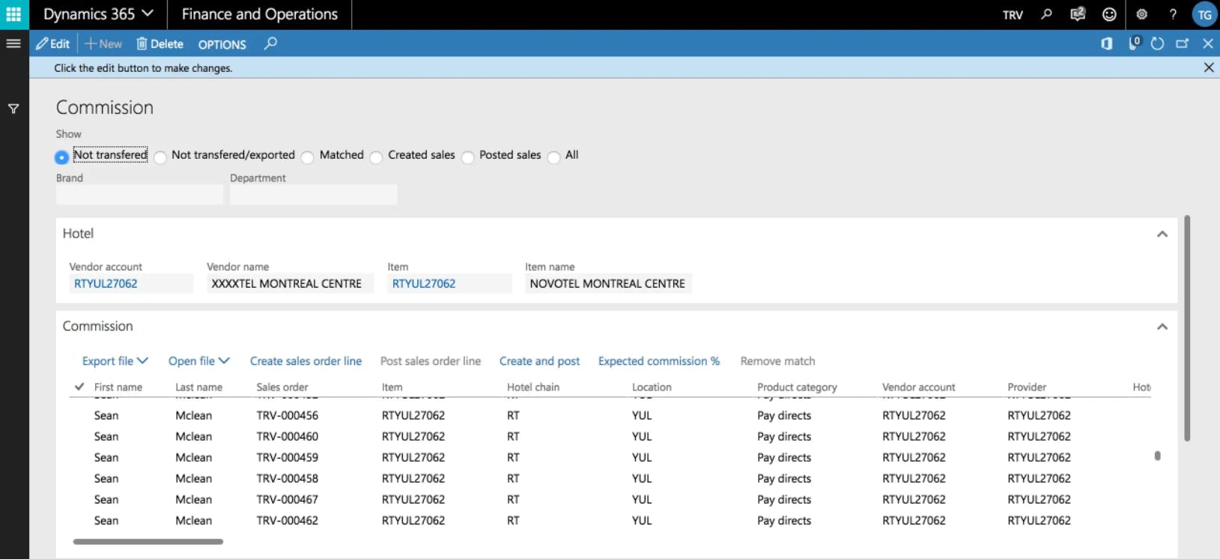Choose the All radio button
The image size is (1220, 559).
click(554, 157)
